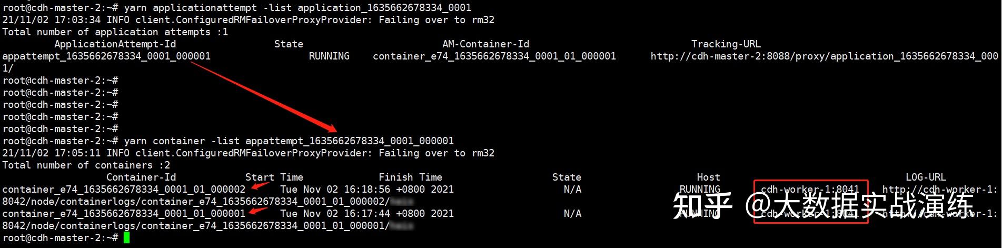Select the appattempt ID in the attempts table
Screen dimensions: 1002x248
tap(106, 56)
